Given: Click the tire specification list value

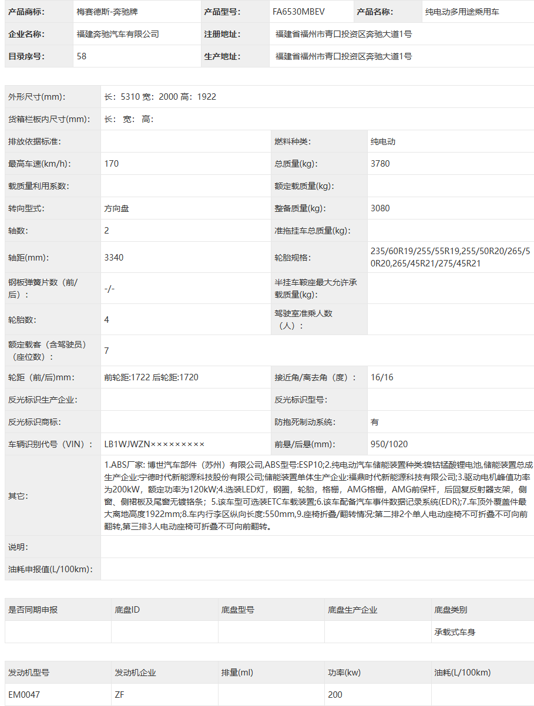Looking at the screenshot, I should (451, 257).
